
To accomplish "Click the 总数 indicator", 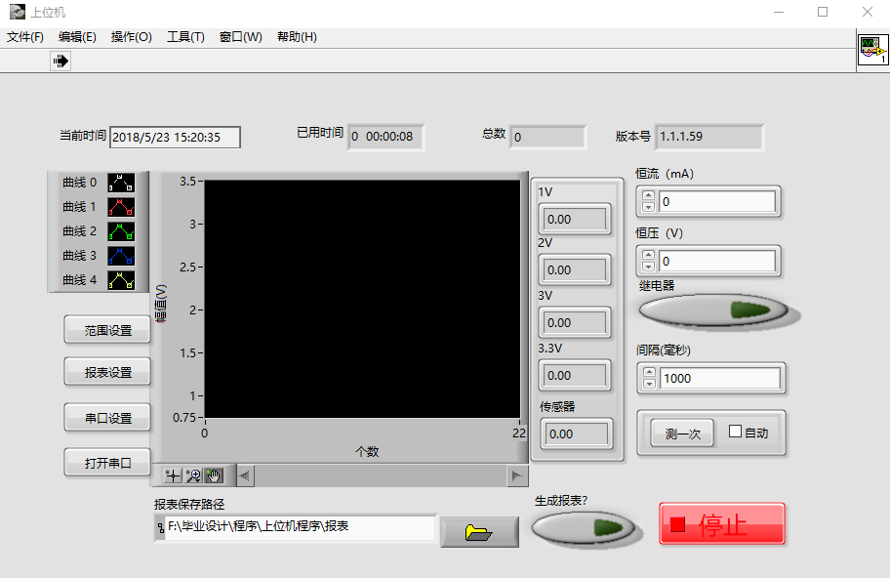I will click(x=547, y=137).
